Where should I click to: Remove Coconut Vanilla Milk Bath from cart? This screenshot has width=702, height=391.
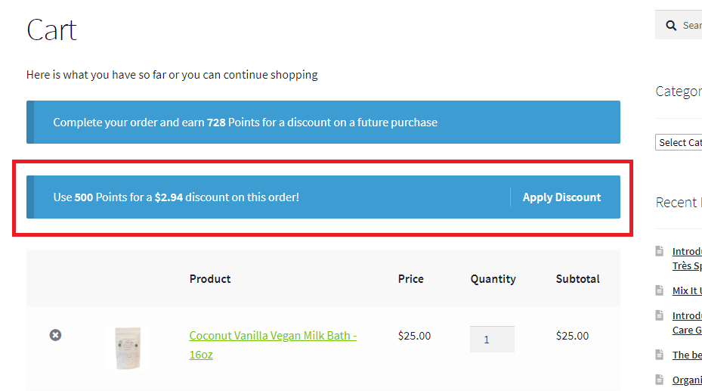pos(55,335)
